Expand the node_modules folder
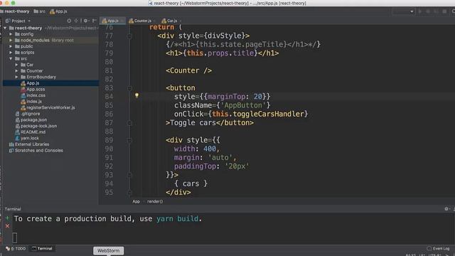This screenshot has height=256, width=455. [11, 41]
